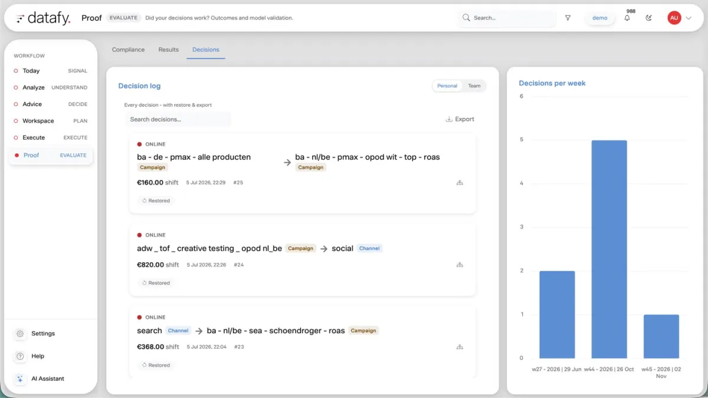Open hierarchy icon on decision #24
708x398 pixels.
point(460,265)
